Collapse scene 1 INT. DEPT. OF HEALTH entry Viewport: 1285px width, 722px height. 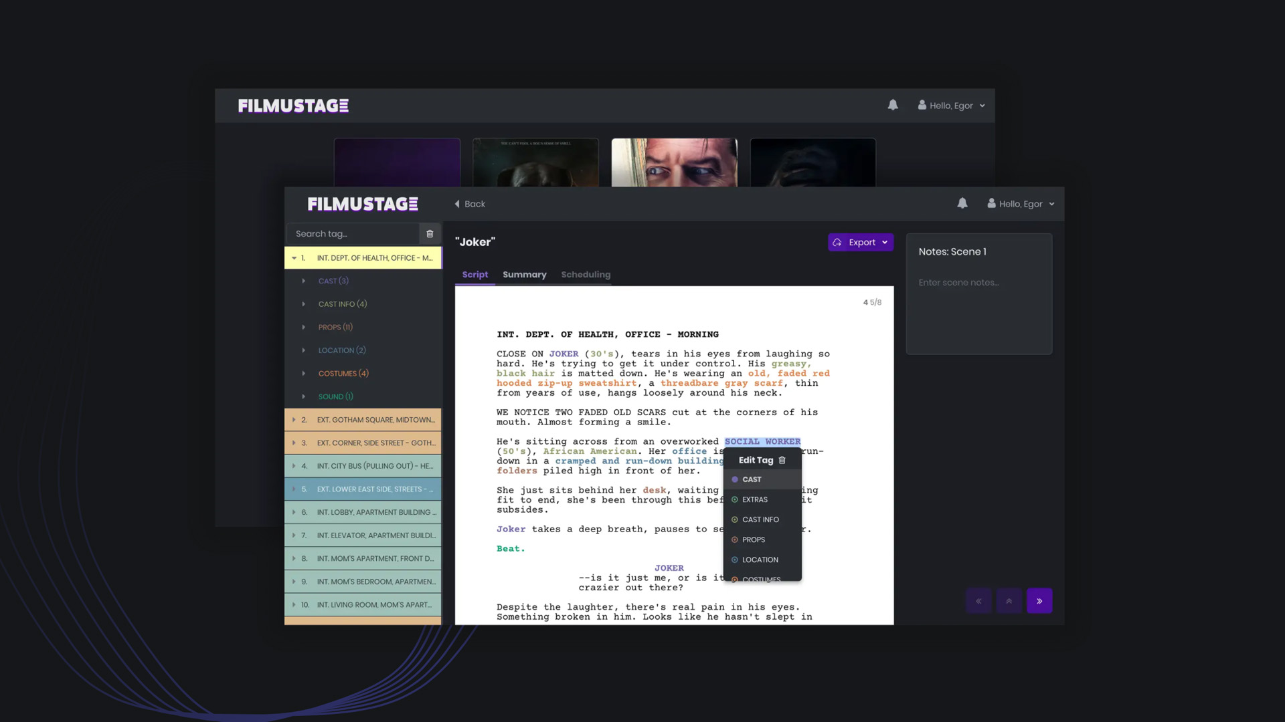[292, 257]
